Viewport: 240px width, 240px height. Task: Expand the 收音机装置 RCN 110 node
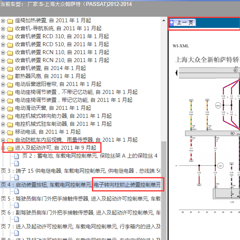(x=3, y=53)
